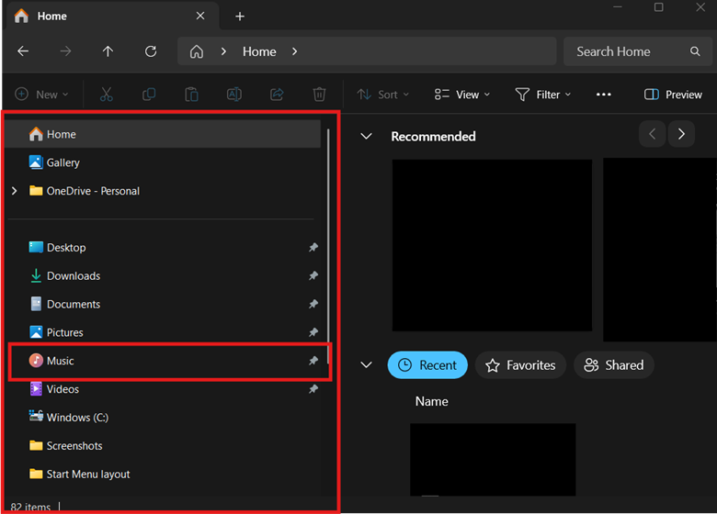Viewport: 717px width, 514px height.
Task: Open the Downloads folder in sidebar
Action: (73, 275)
